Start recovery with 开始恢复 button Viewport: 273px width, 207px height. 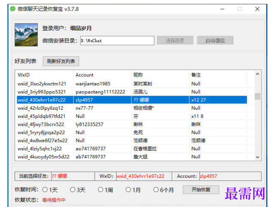201,190
